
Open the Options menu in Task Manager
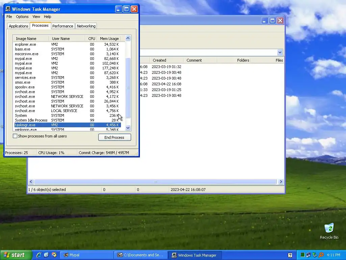coord(22,17)
